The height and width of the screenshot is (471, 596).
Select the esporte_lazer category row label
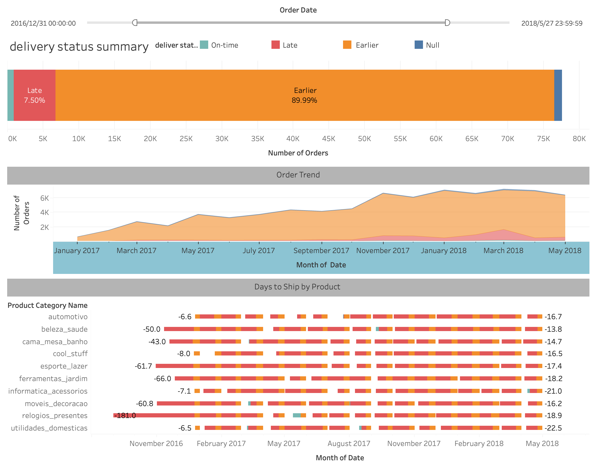pos(64,366)
